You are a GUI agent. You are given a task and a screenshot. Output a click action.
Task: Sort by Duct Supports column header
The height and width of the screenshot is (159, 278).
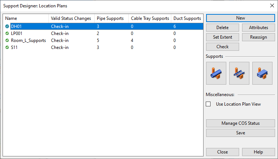187,18
